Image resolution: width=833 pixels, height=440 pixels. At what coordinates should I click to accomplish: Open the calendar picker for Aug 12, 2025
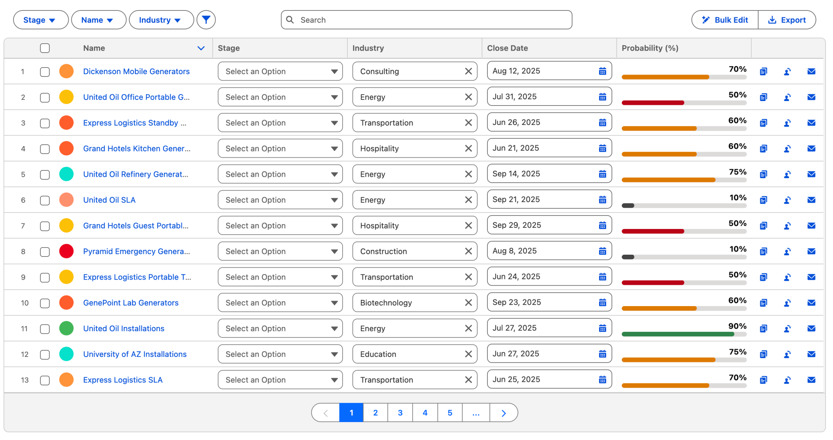coord(602,71)
